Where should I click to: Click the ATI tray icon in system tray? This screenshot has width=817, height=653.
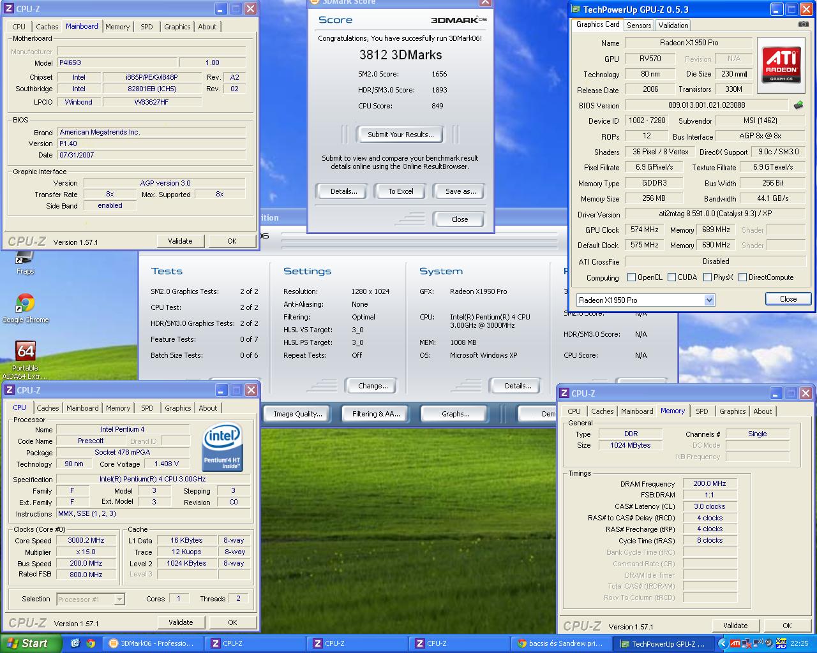pyautogui.click(x=735, y=643)
